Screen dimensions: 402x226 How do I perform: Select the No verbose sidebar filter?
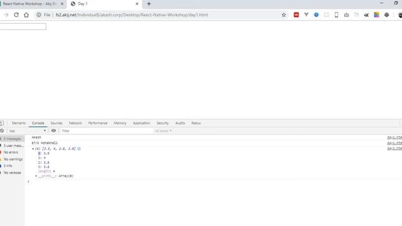pyautogui.click(x=12, y=173)
